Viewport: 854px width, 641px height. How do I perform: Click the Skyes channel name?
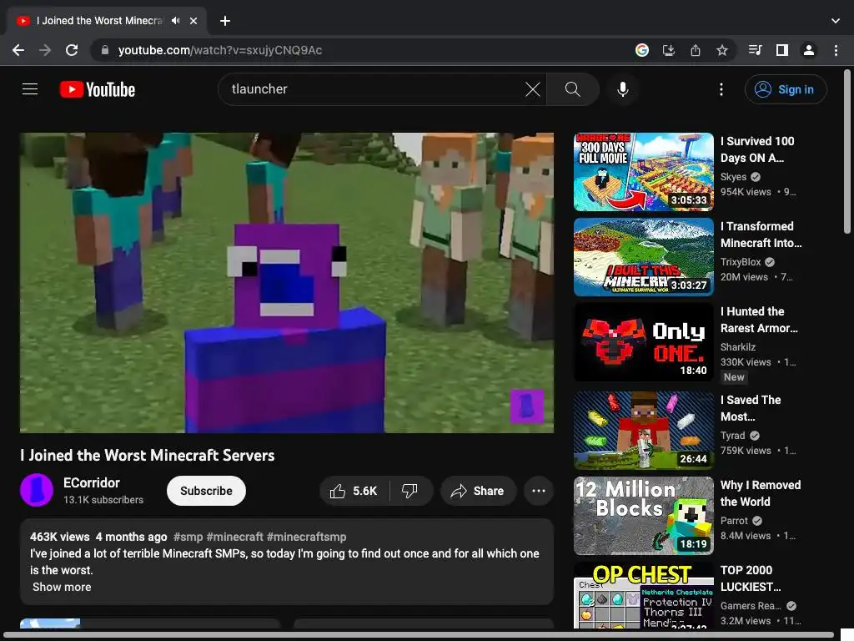tap(733, 177)
